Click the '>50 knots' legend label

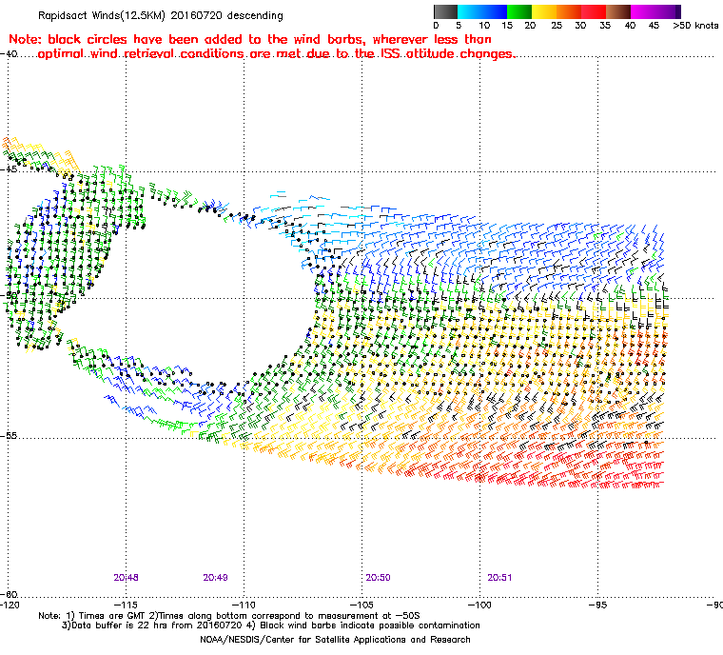[x=695, y=26]
